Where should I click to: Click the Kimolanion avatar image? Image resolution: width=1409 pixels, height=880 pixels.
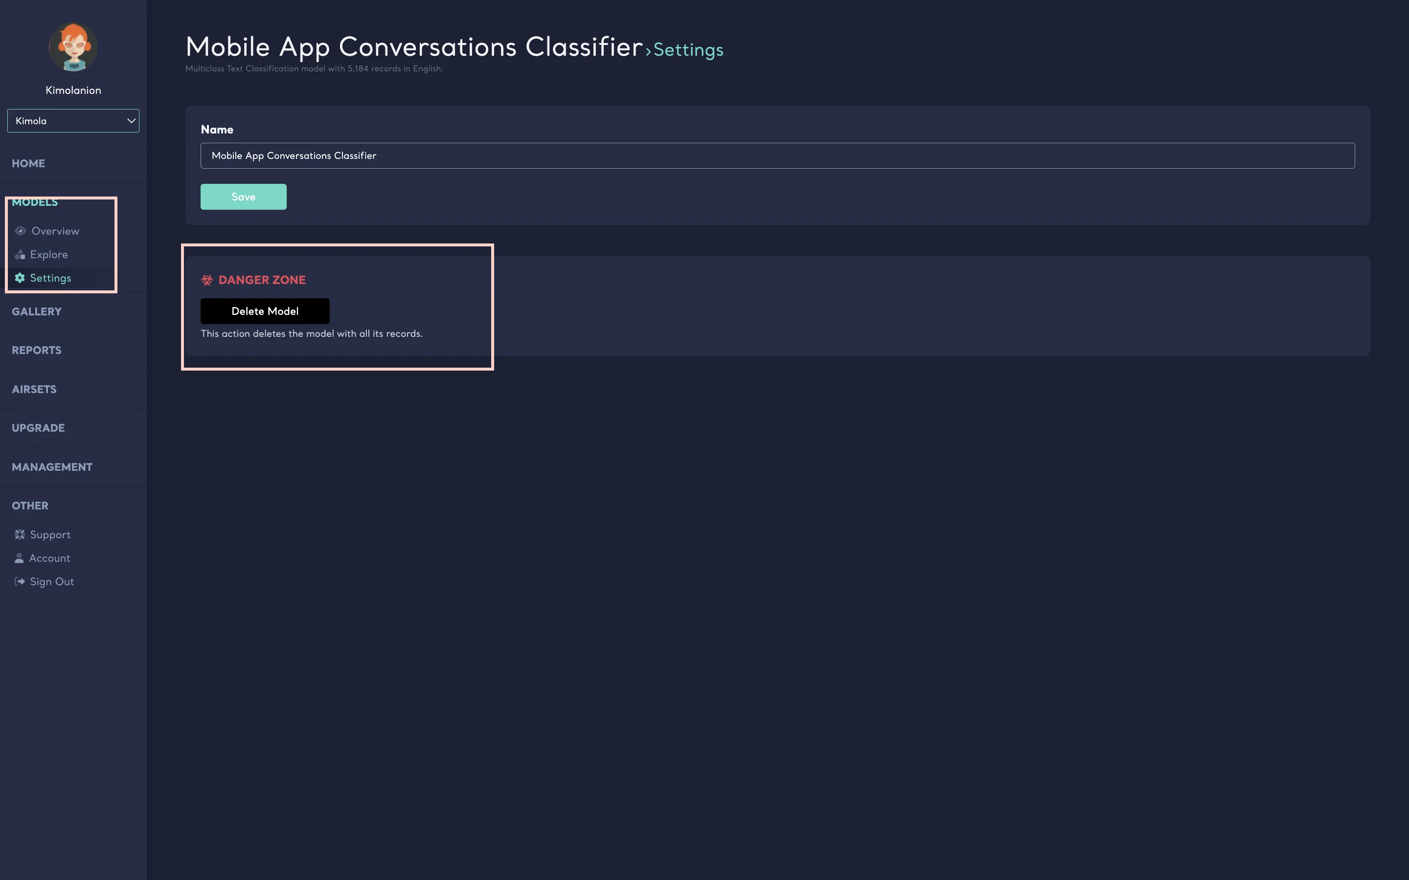tap(73, 47)
